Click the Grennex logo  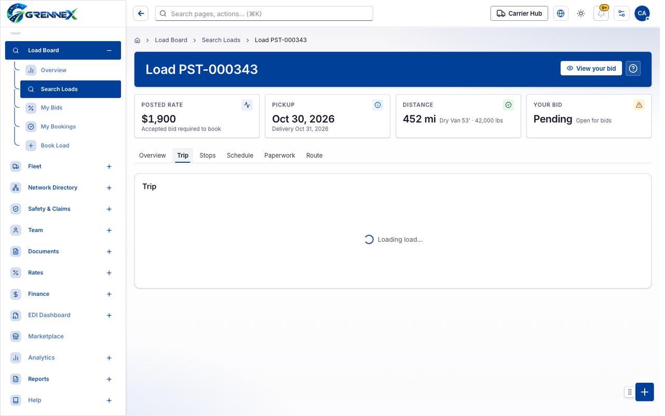click(x=42, y=13)
